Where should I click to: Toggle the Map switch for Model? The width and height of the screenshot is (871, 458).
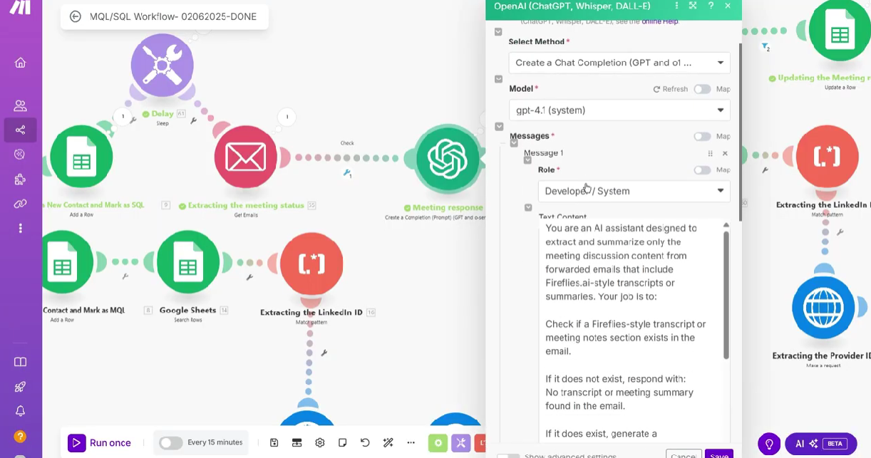(702, 89)
